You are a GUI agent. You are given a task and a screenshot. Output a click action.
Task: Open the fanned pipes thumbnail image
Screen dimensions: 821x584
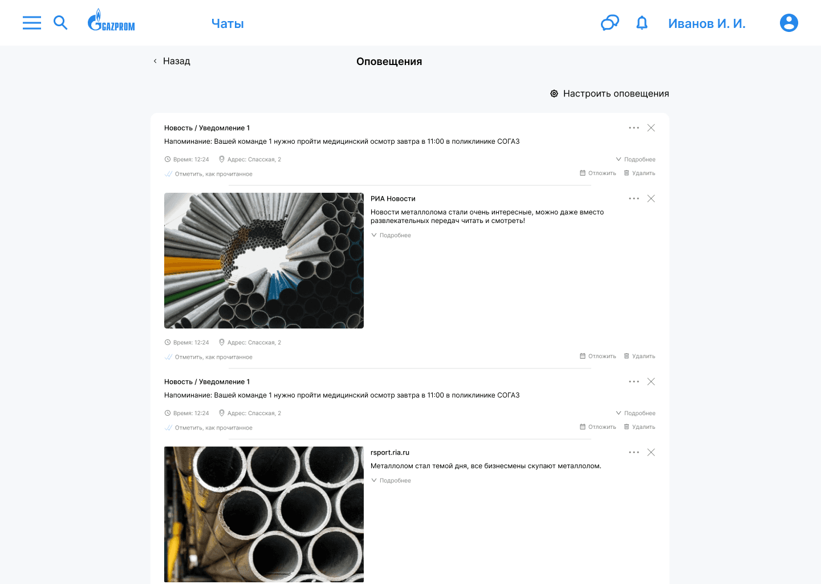pyautogui.click(x=264, y=261)
